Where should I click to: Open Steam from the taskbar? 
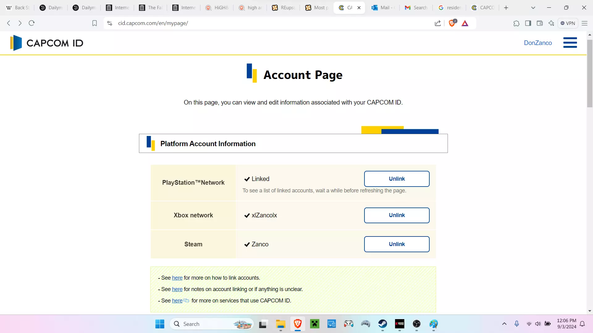[x=383, y=324]
